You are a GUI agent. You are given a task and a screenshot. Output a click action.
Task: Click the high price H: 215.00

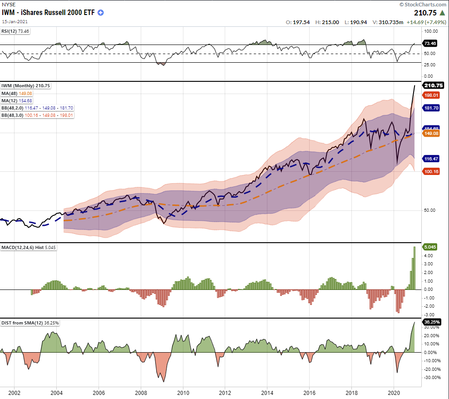(x=327, y=22)
